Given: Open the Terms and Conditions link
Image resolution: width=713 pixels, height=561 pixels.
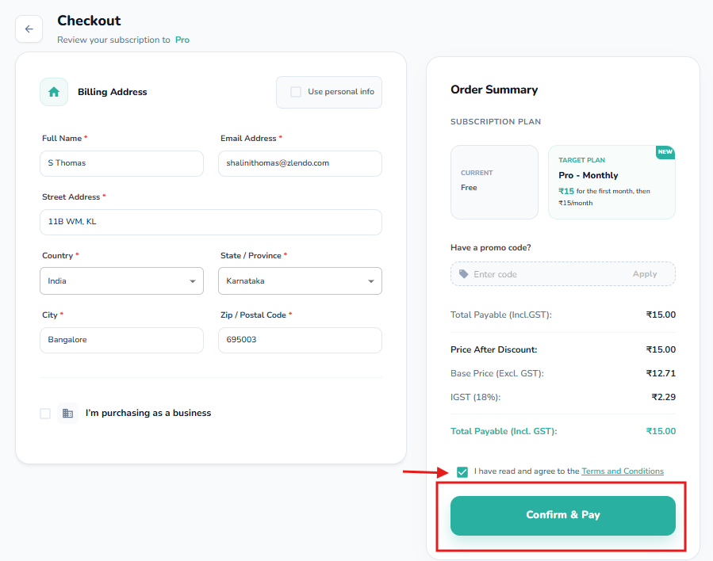Looking at the screenshot, I should tap(623, 471).
